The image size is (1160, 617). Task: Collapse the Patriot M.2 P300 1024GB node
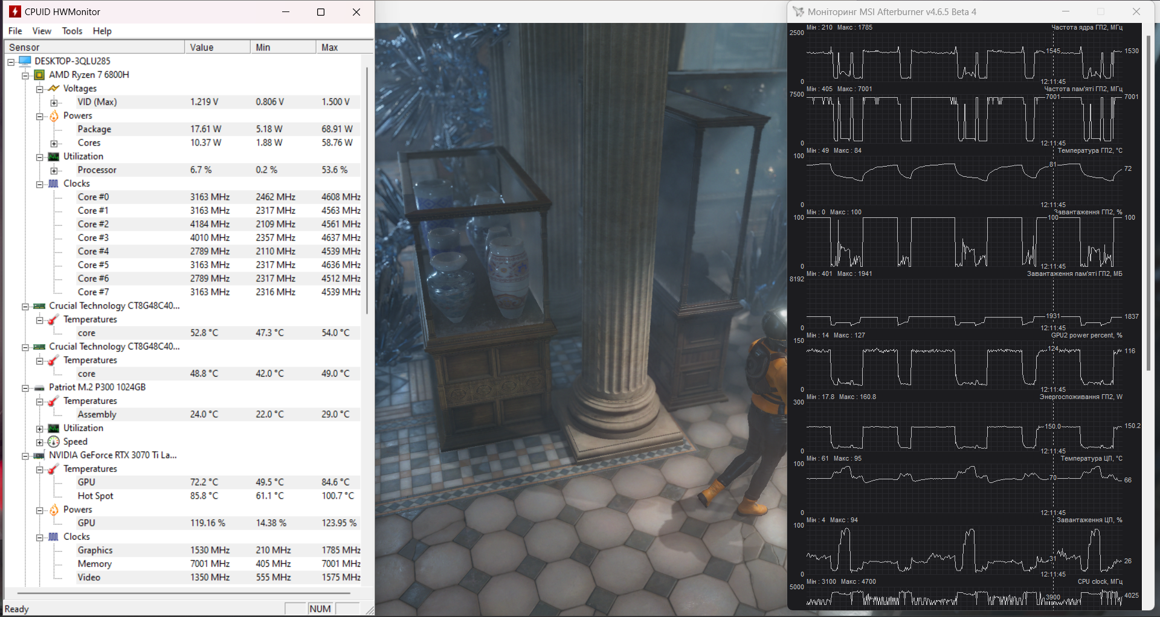point(25,388)
